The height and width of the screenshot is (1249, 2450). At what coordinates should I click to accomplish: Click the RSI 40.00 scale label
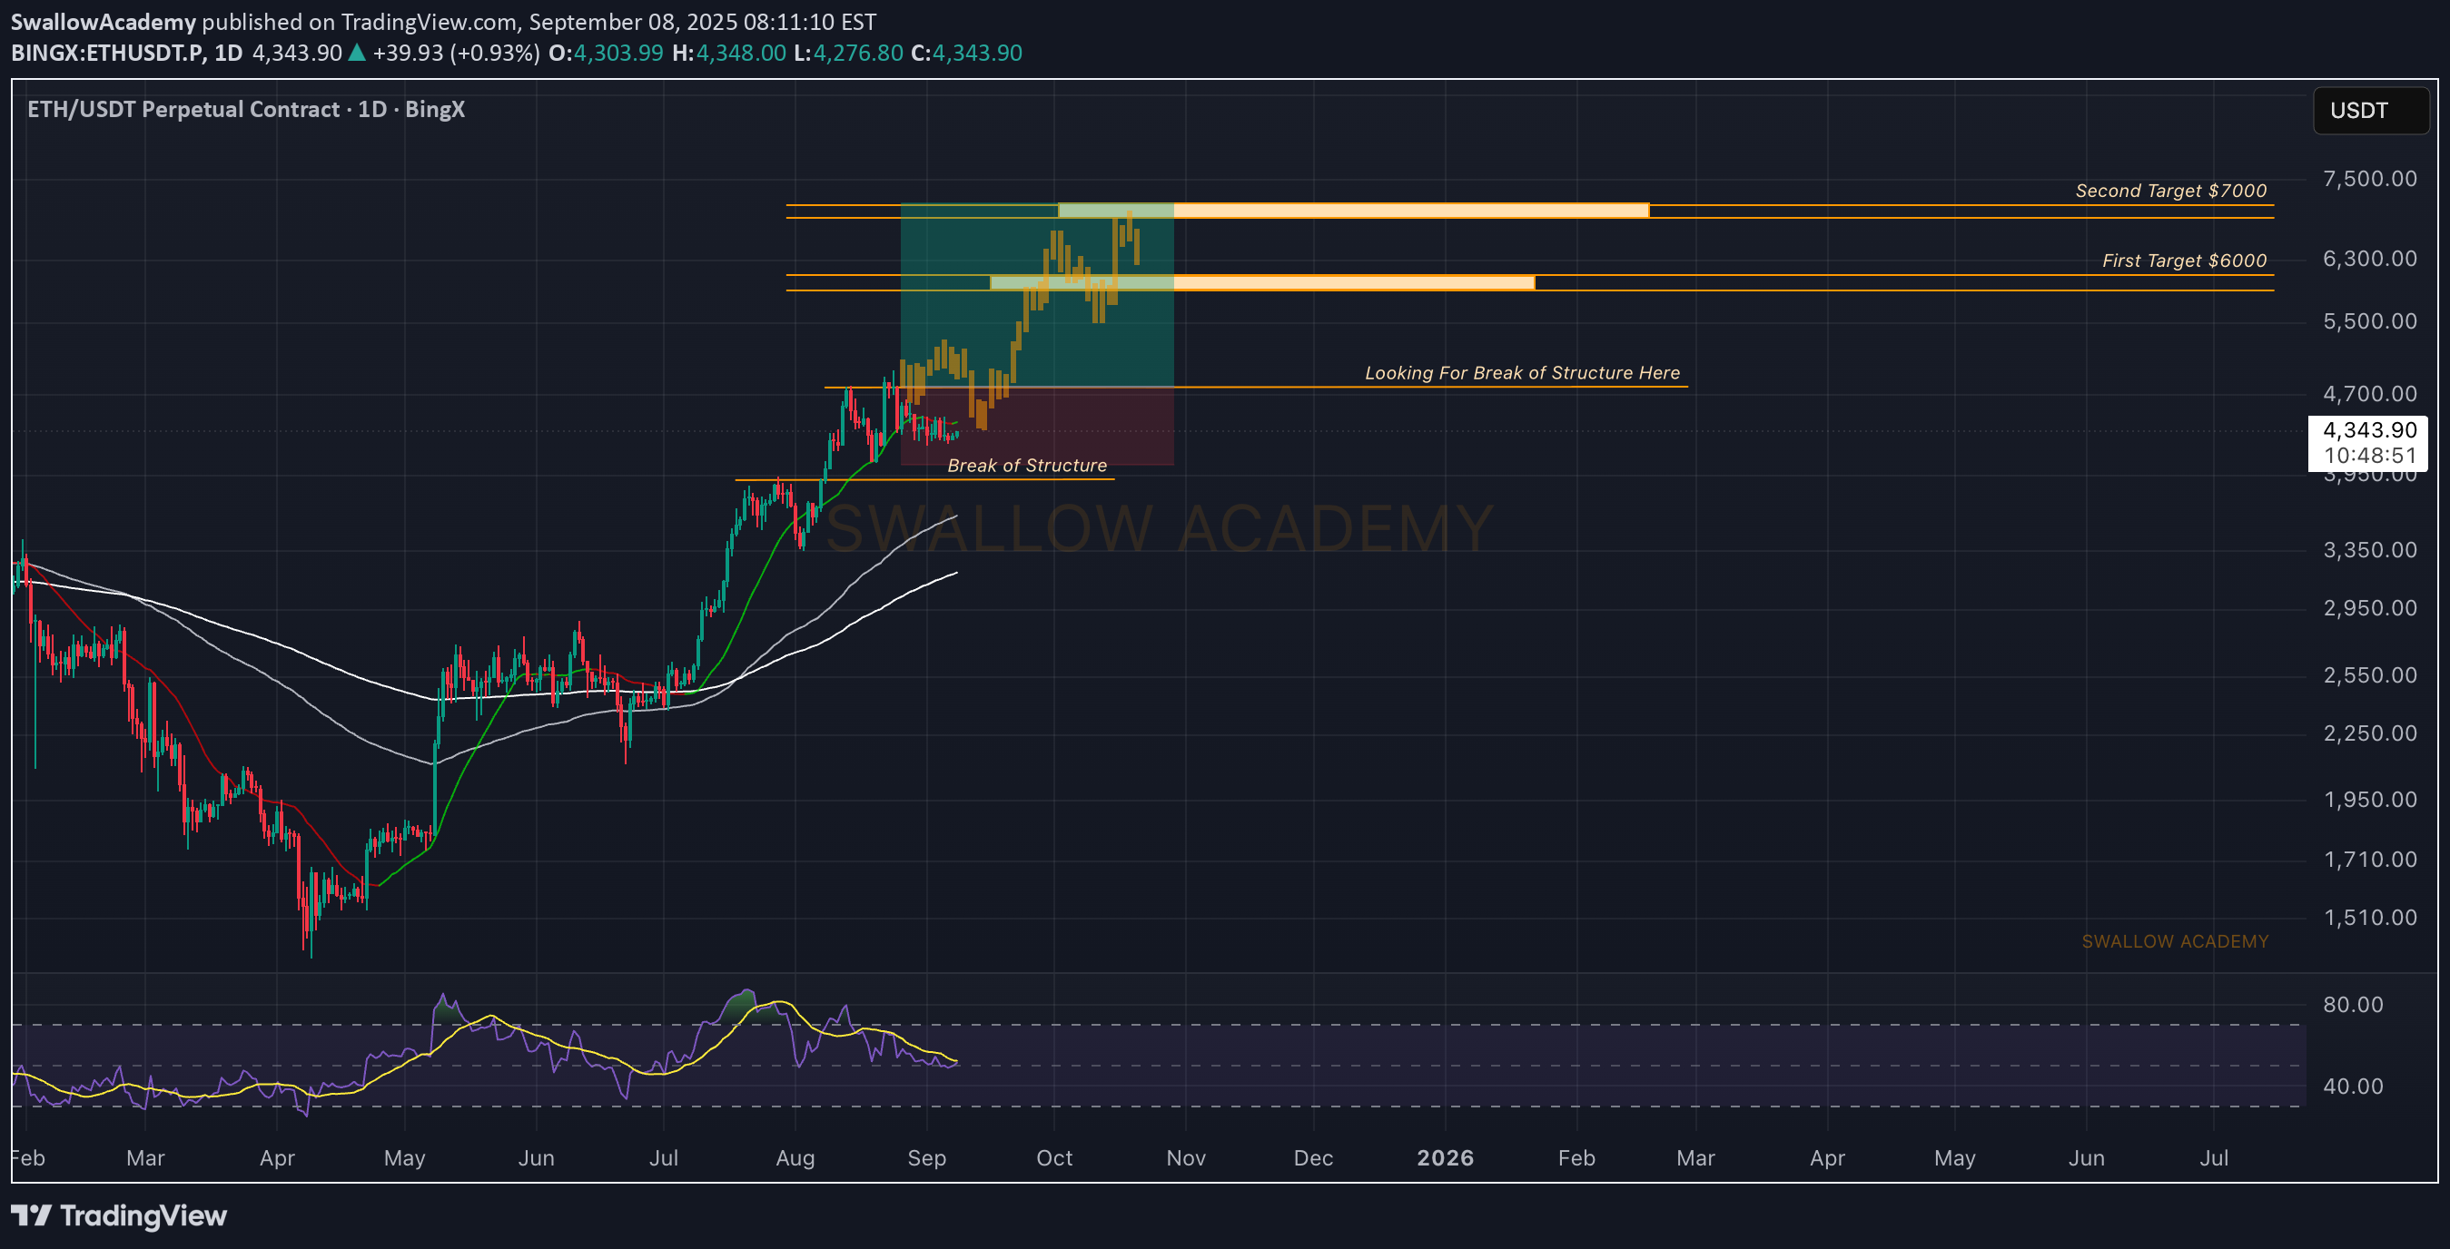click(x=2353, y=1087)
